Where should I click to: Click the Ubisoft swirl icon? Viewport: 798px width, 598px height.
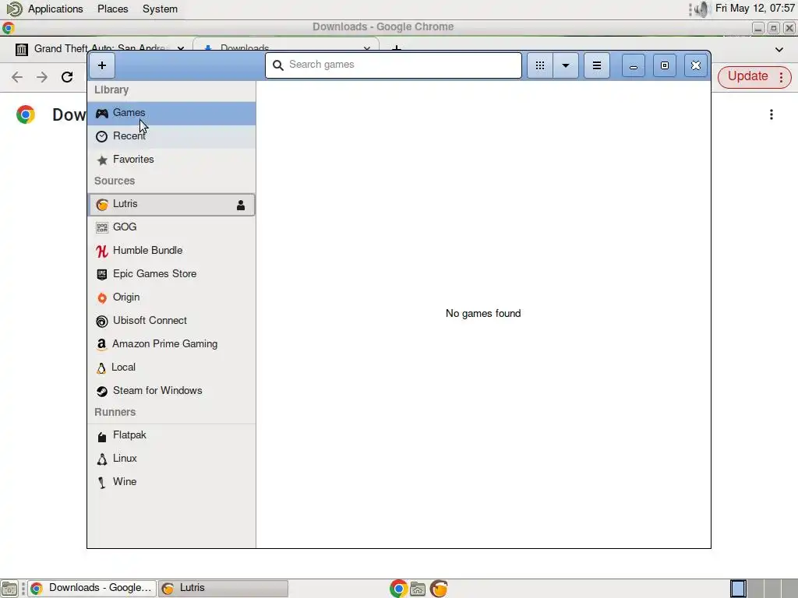(102, 322)
